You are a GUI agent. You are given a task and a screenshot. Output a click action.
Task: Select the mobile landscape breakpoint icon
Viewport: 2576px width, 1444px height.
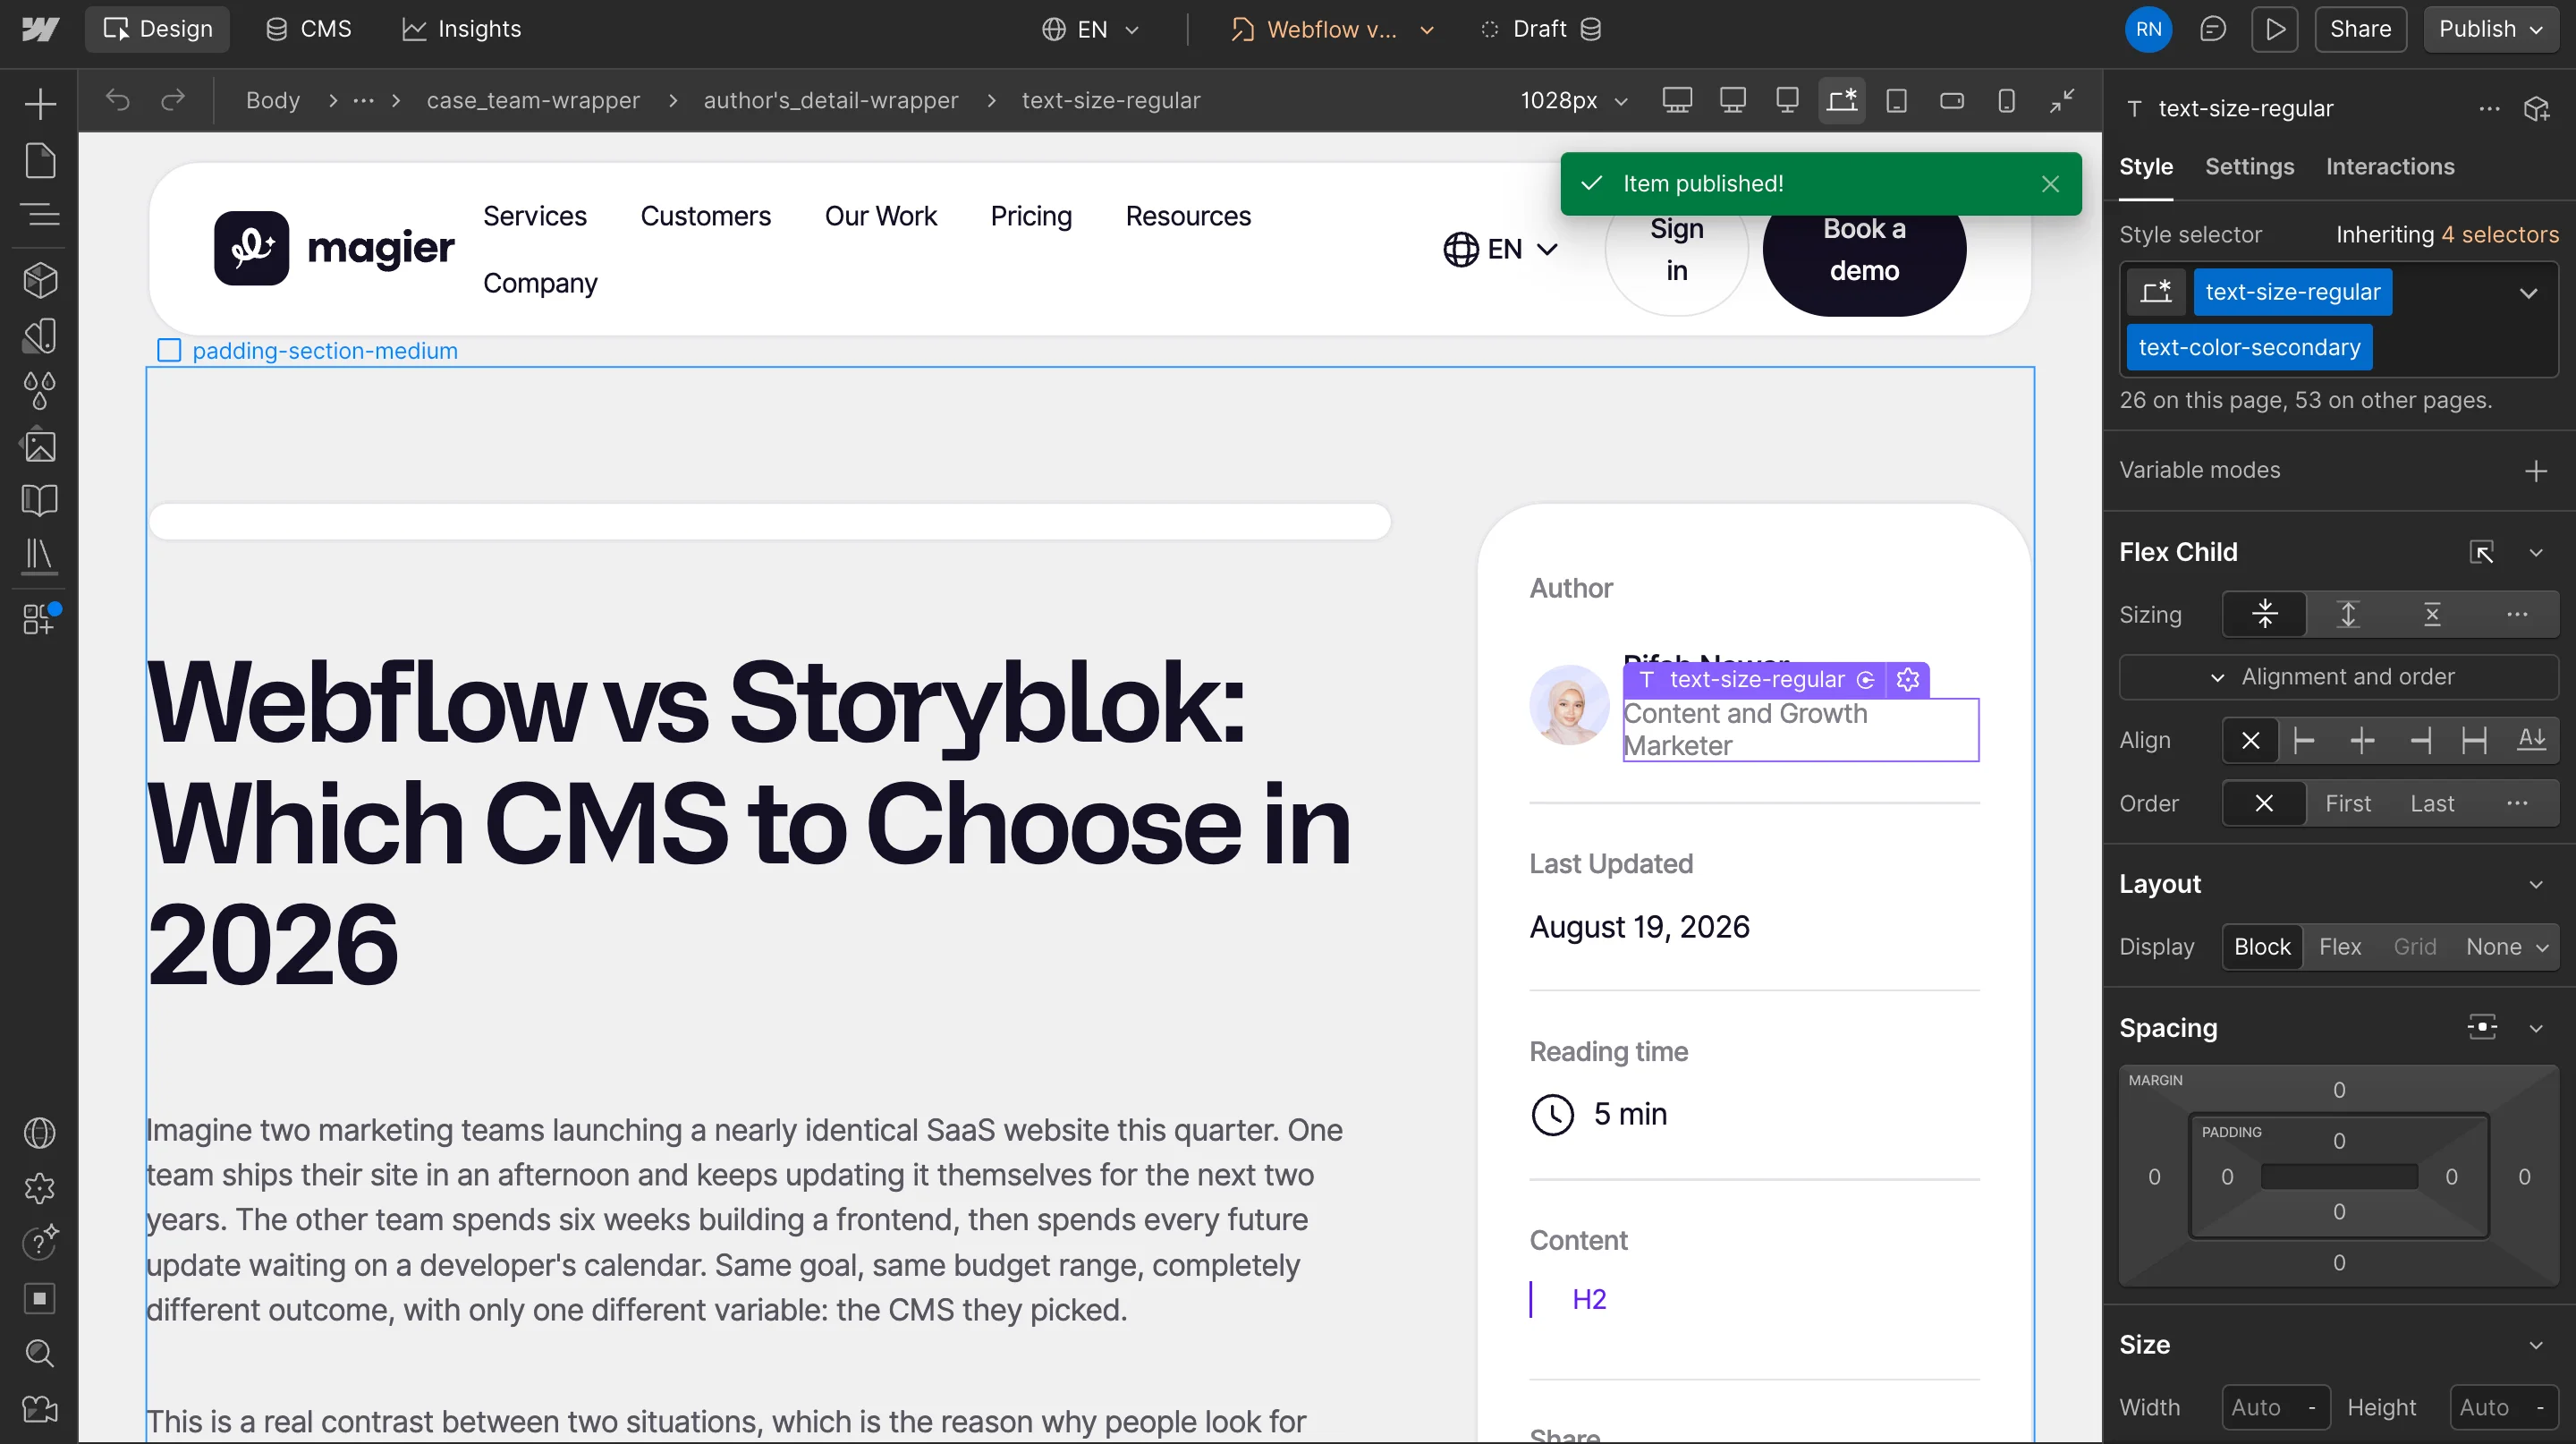click(1951, 100)
